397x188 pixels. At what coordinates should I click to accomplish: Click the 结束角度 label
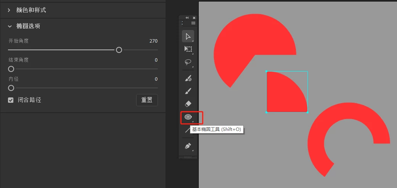click(18, 60)
